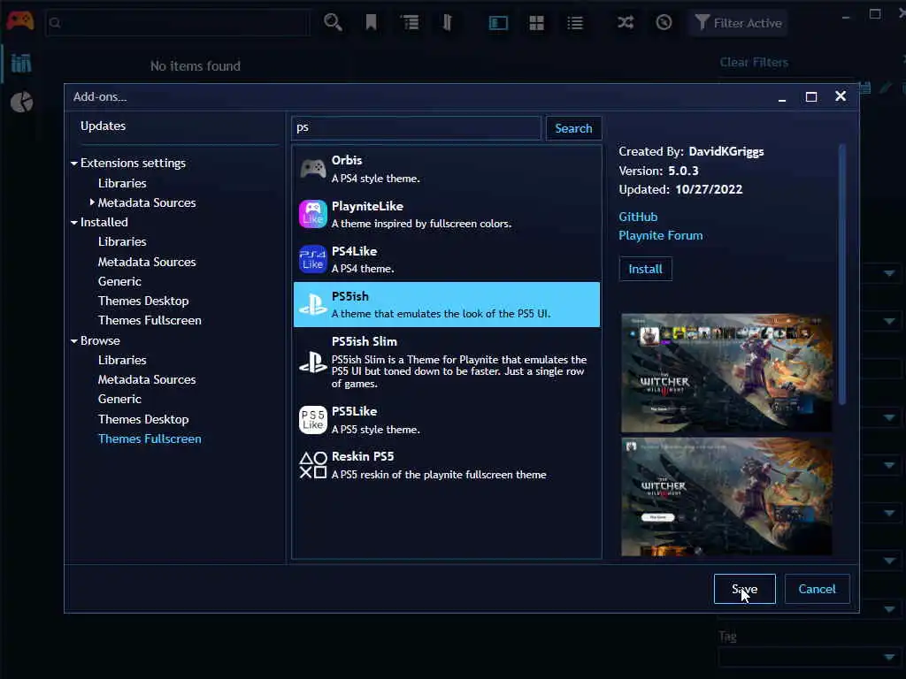The width and height of the screenshot is (906, 679).
Task: Select Metadata Sources under Browse
Action: pyautogui.click(x=147, y=379)
